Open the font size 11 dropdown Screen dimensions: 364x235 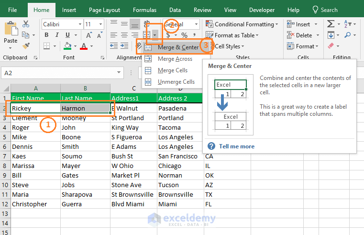click(100, 24)
